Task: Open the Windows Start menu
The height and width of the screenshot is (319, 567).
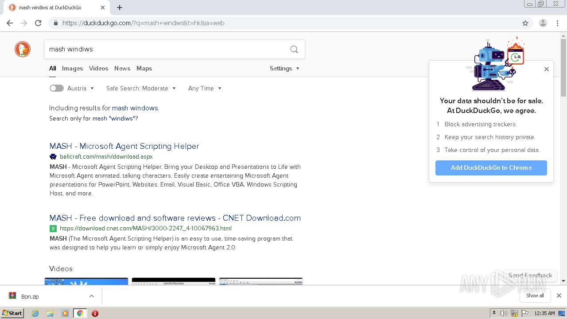Action: tap(12, 313)
